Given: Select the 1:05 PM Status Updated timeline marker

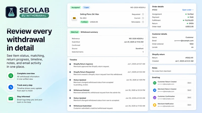Looking at the screenshot, I should (x=70, y=80).
